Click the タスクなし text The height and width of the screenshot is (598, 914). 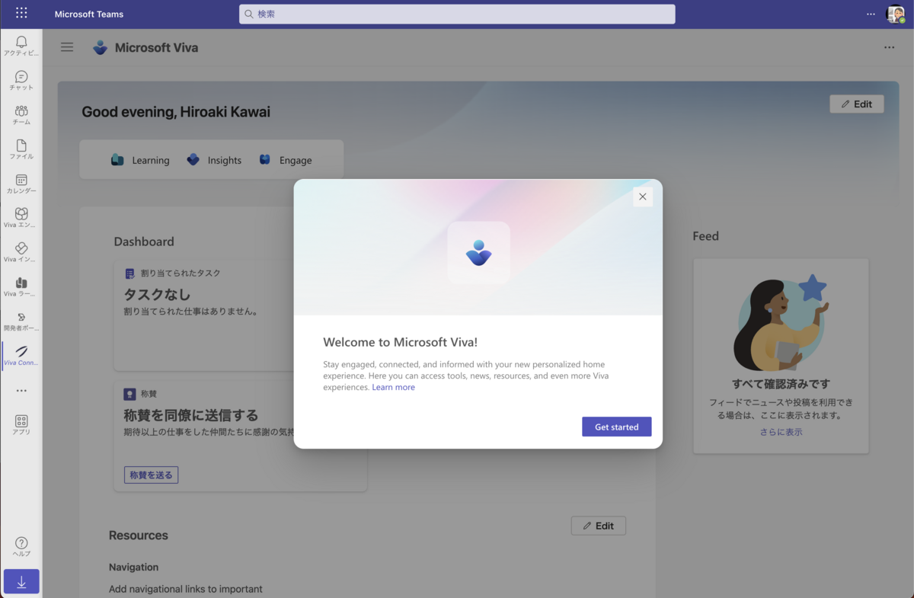point(157,295)
